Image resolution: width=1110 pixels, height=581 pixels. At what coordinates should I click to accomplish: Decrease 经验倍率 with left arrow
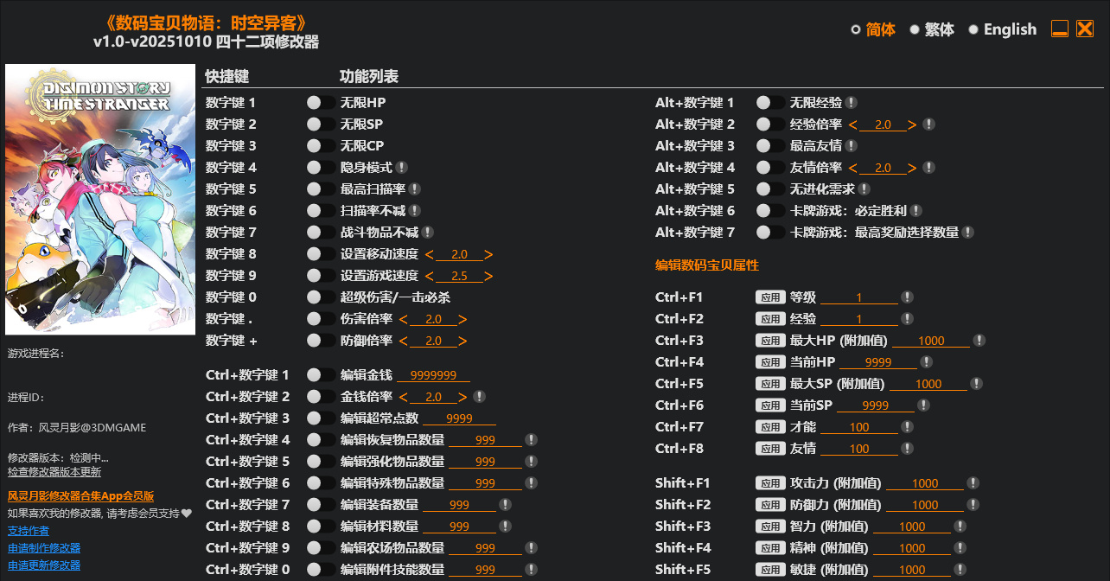853,124
